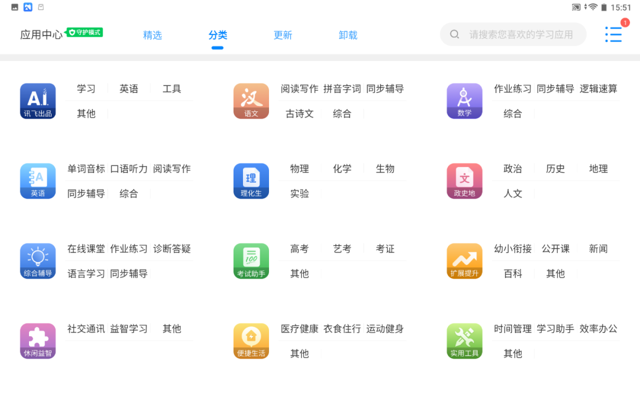Tap the Wi-Fi status icon

(x=592, y=7)
